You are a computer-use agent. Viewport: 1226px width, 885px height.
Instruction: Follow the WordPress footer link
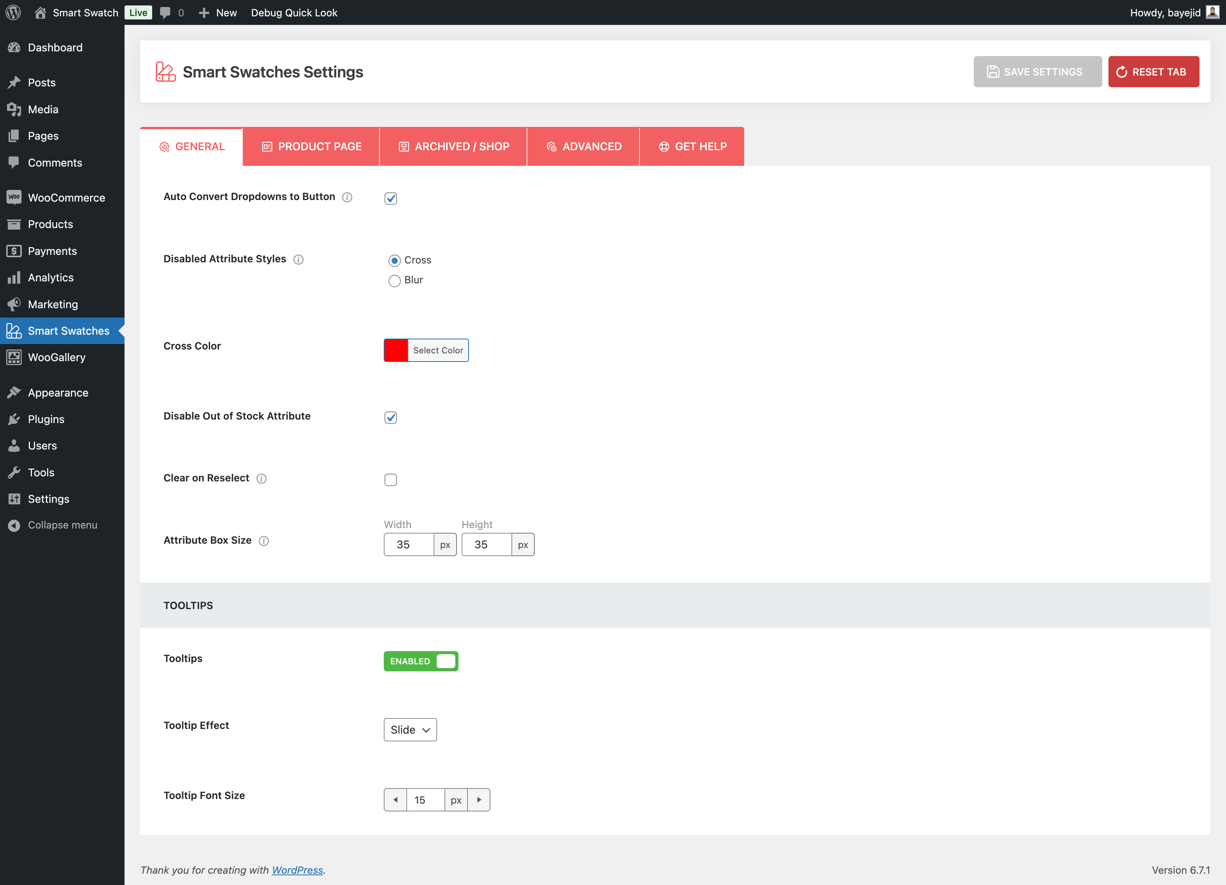click(x=297, y=870)
